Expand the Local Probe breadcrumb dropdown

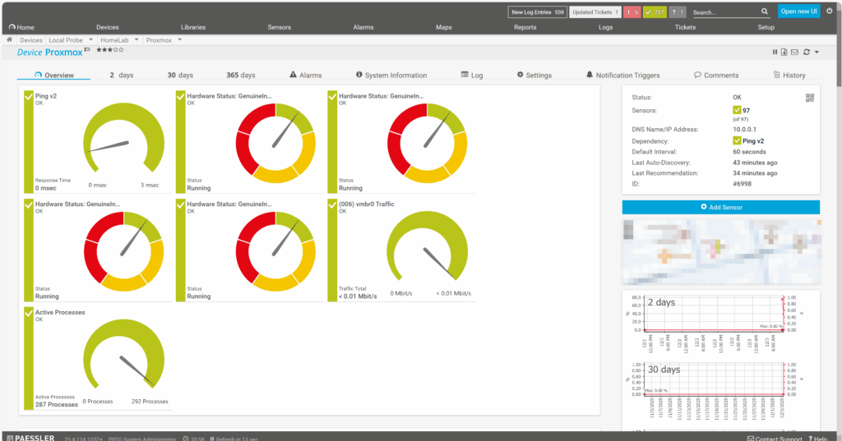[x=90, y=39]
